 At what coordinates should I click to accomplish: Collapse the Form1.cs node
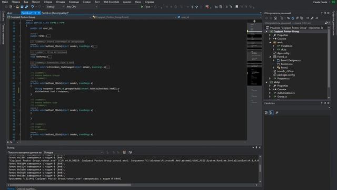(270, 57)
